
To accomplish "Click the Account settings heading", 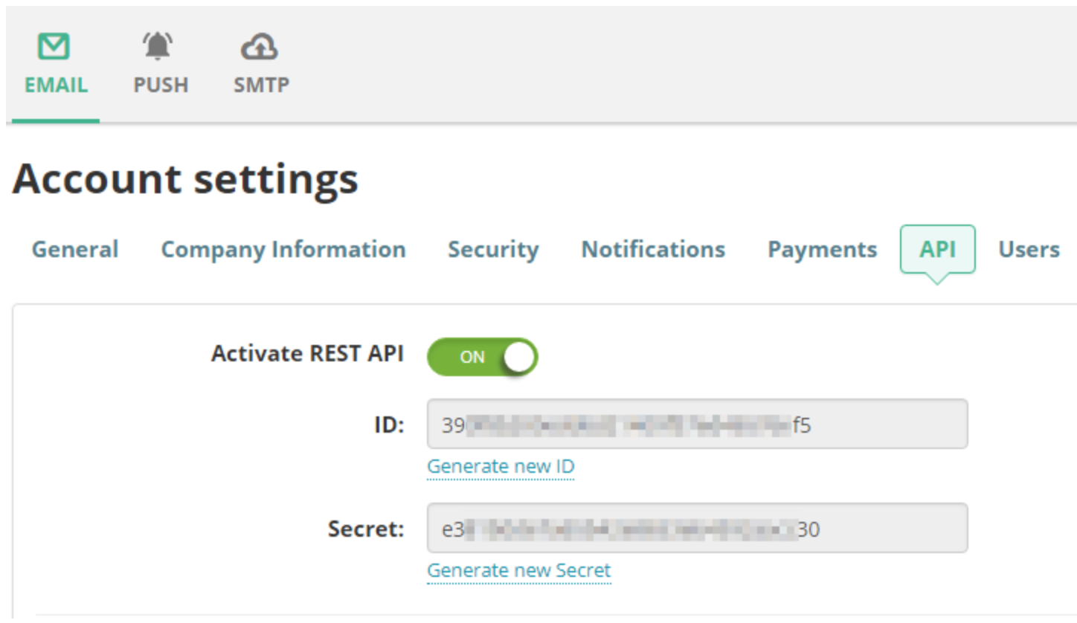I will tap(185, 179).
